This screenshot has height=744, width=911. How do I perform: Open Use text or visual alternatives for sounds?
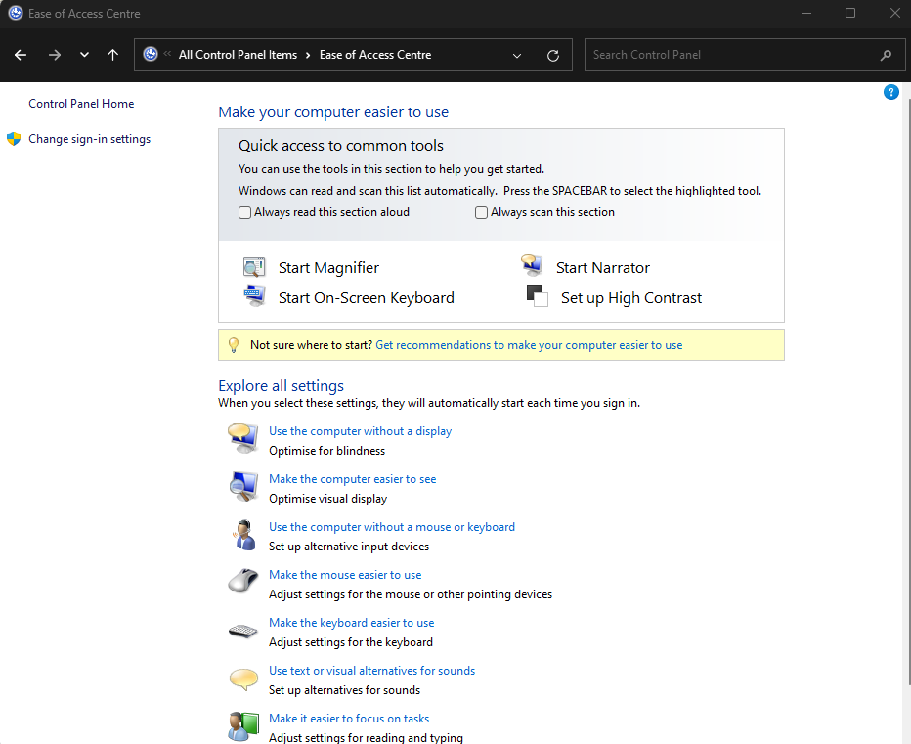point(371,671)
